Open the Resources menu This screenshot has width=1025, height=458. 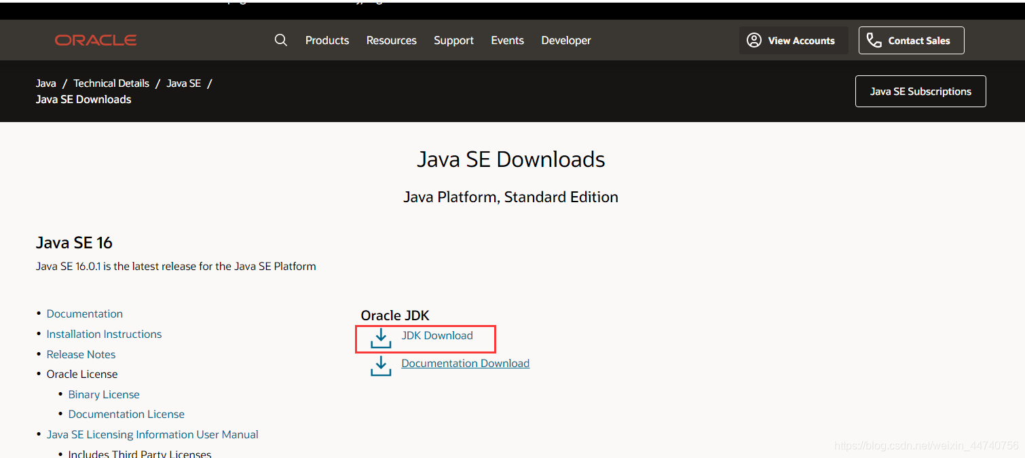click(392, 41)
